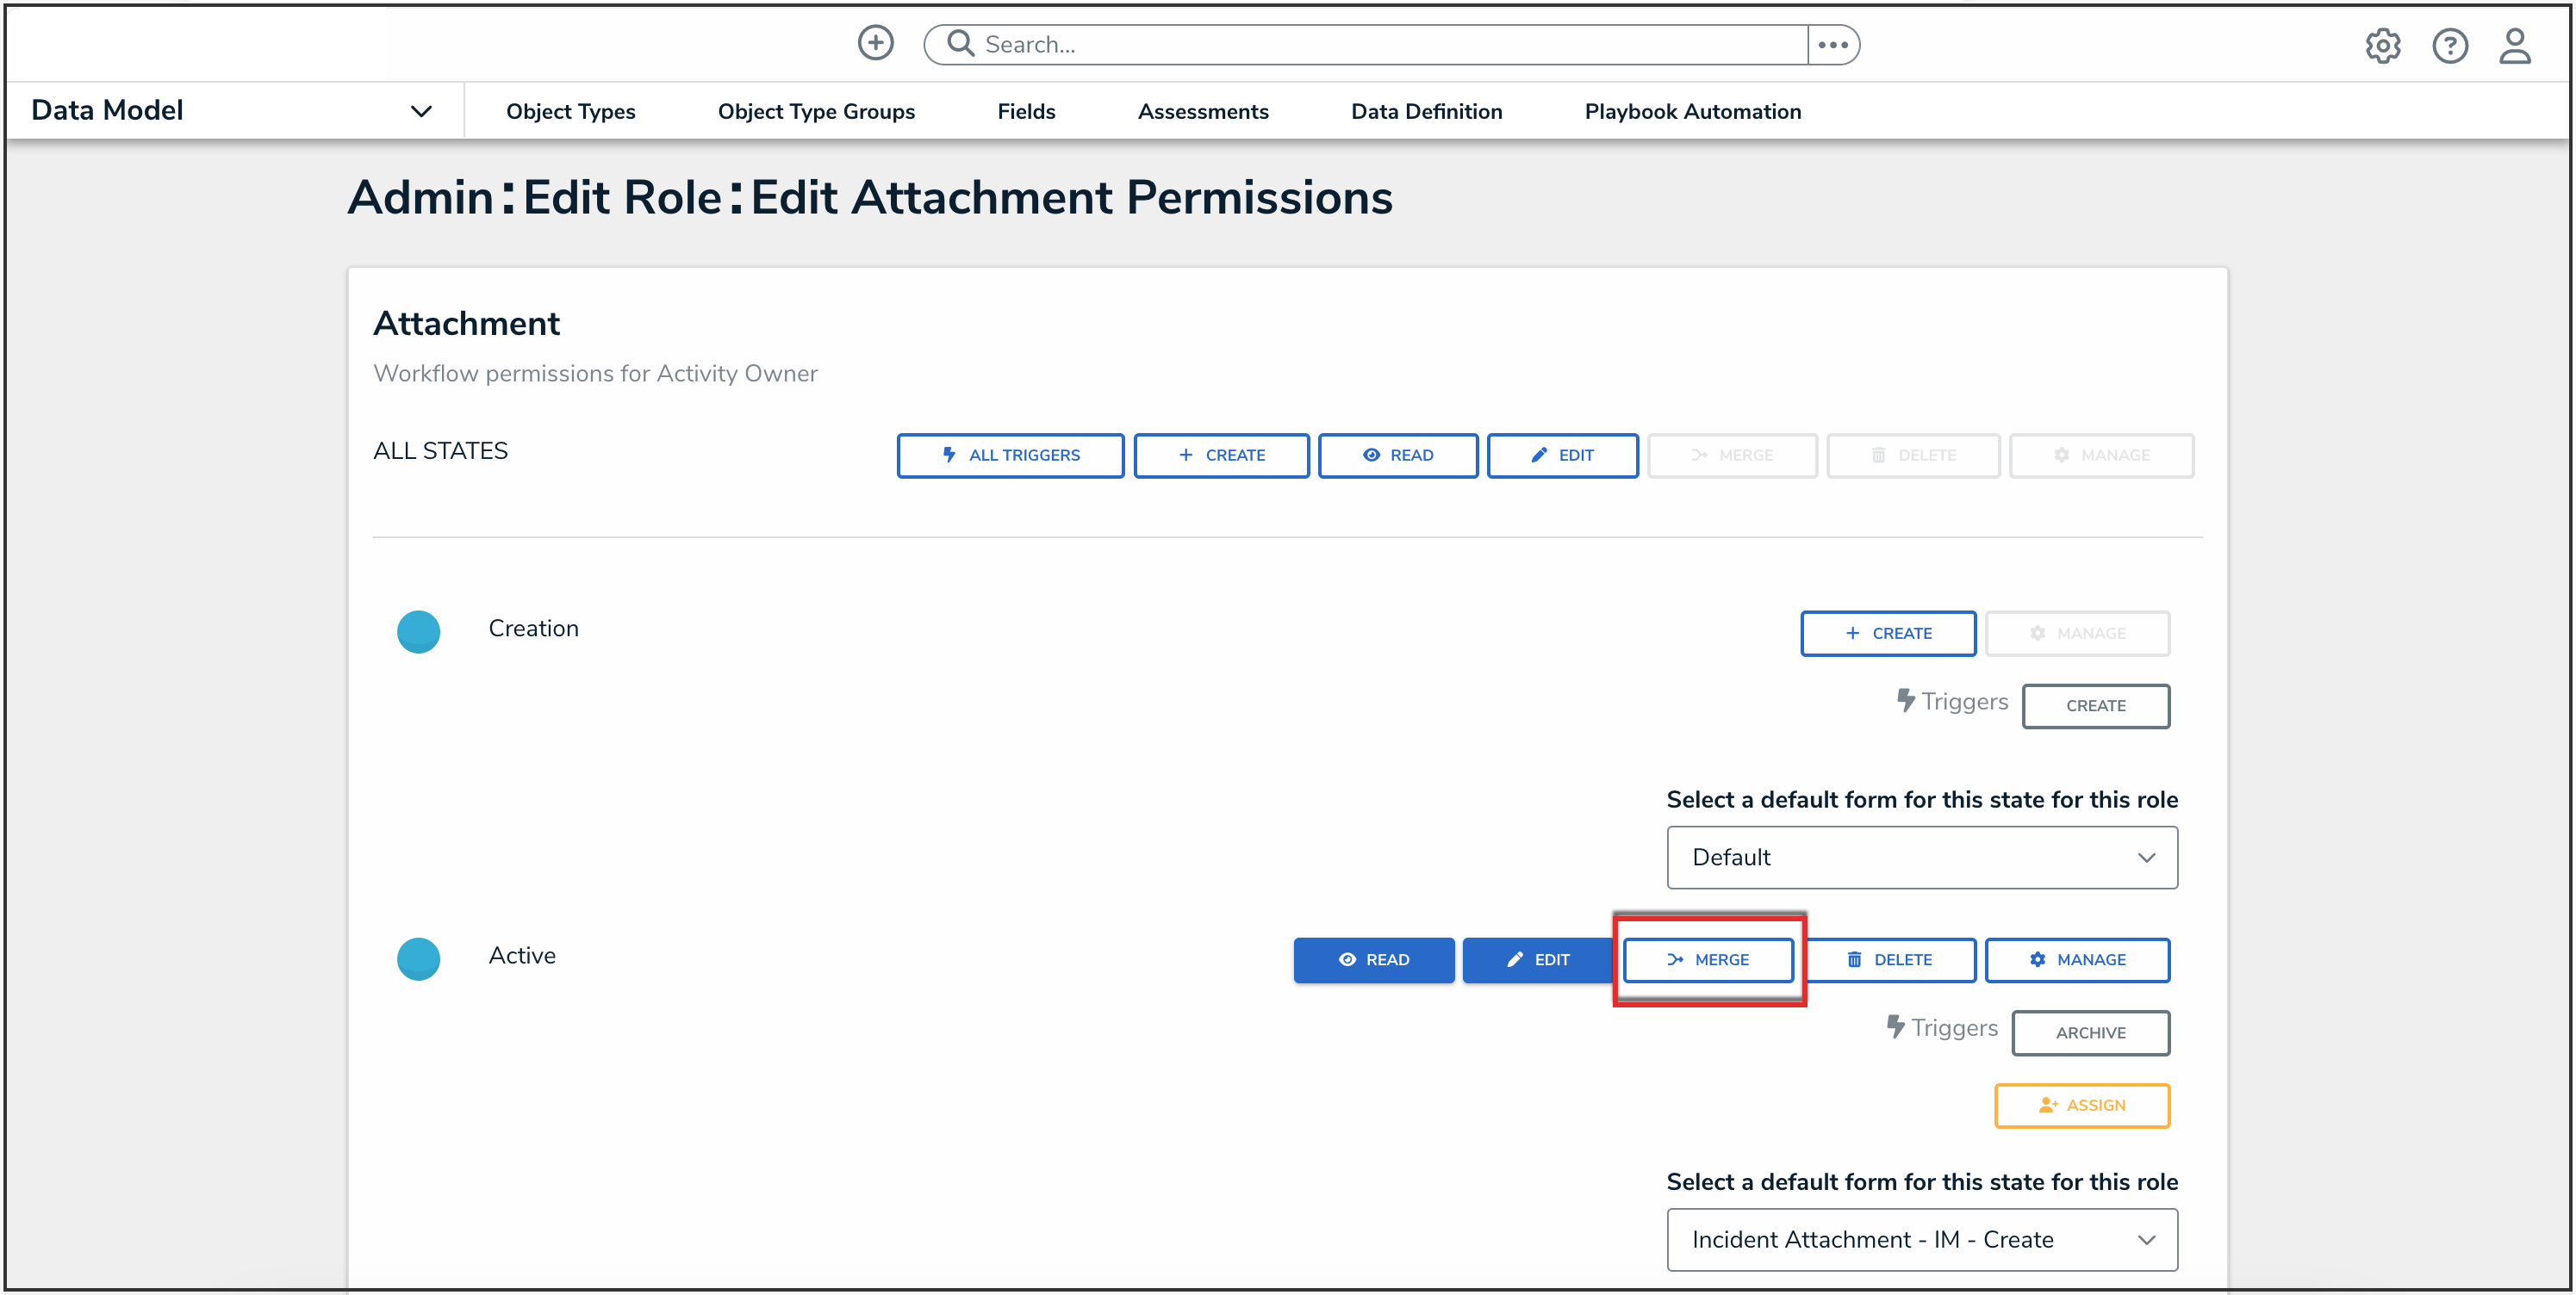Open the Incident Attachment form dropdown

tap(1921, 1239)
